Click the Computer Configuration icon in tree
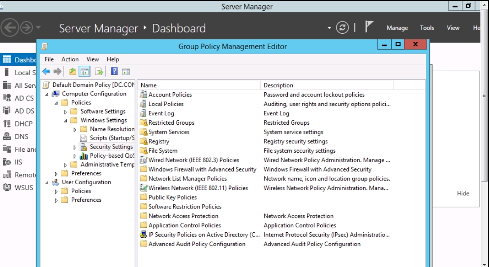The width and height of the screenshot is (489, 267). coord(56,94)
